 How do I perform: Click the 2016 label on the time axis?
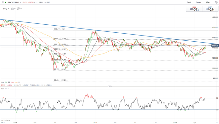pos(15,123)
